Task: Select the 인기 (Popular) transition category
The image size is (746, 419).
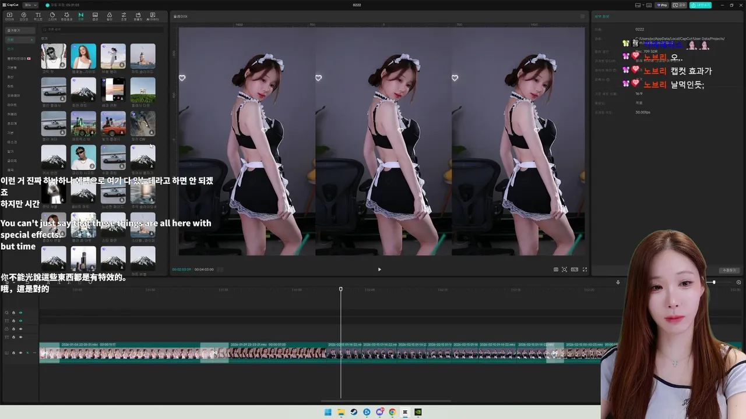Action: tap(10, 49)
